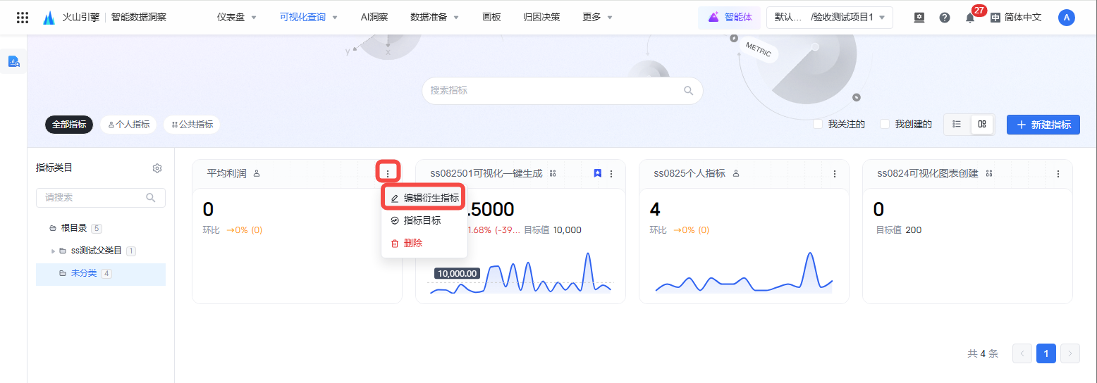Open the help question mark icon
Image resolution: width=1097 pixels, height=383 pixels.
pos(945,18)
